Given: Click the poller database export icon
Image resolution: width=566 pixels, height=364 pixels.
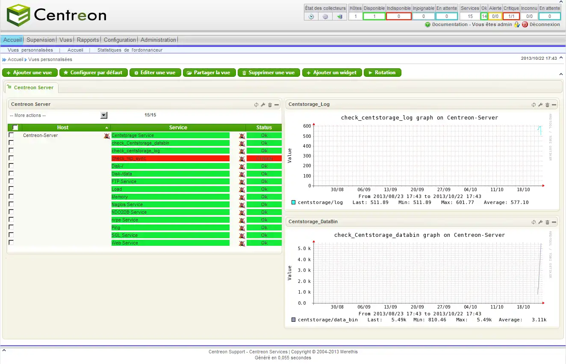Looking at the screenshot, I should pos(339,17).
